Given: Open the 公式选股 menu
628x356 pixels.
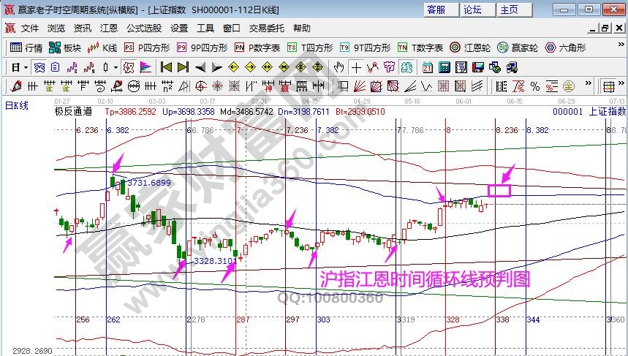Looking at the screenshot, I should coord(144,29).
